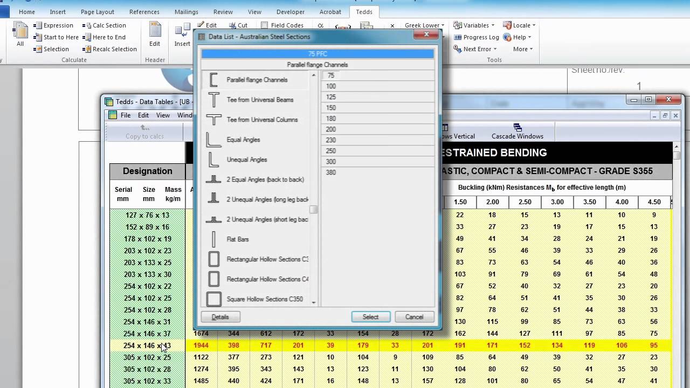Screen dimensions: 690x388
Task: Choose size 250 in Data List
Action: (378, 151)
